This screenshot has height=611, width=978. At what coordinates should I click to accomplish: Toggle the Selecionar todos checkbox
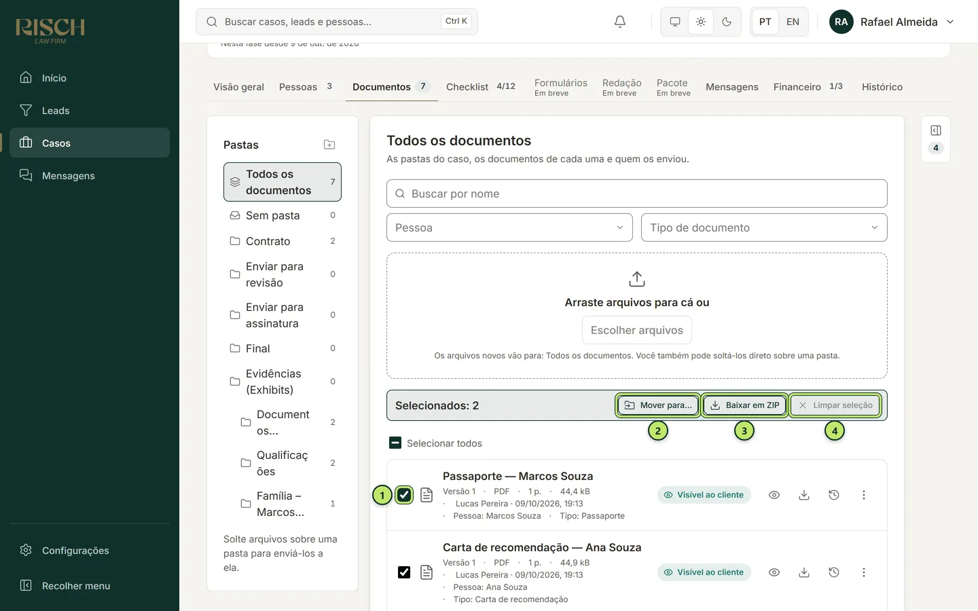(395, 443)
